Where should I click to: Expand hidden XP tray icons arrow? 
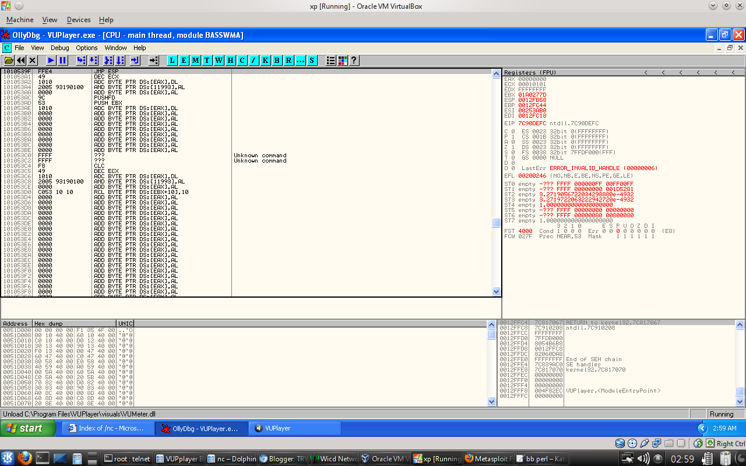click(x=702, y=428)
